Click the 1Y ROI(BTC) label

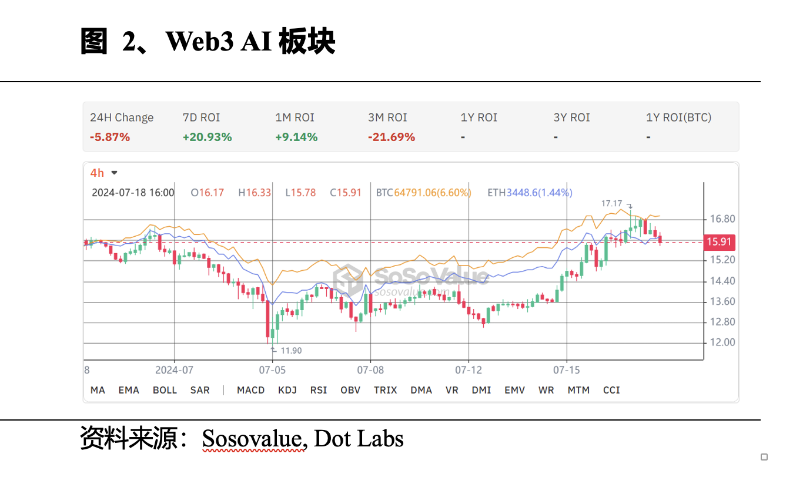(679, 117)
